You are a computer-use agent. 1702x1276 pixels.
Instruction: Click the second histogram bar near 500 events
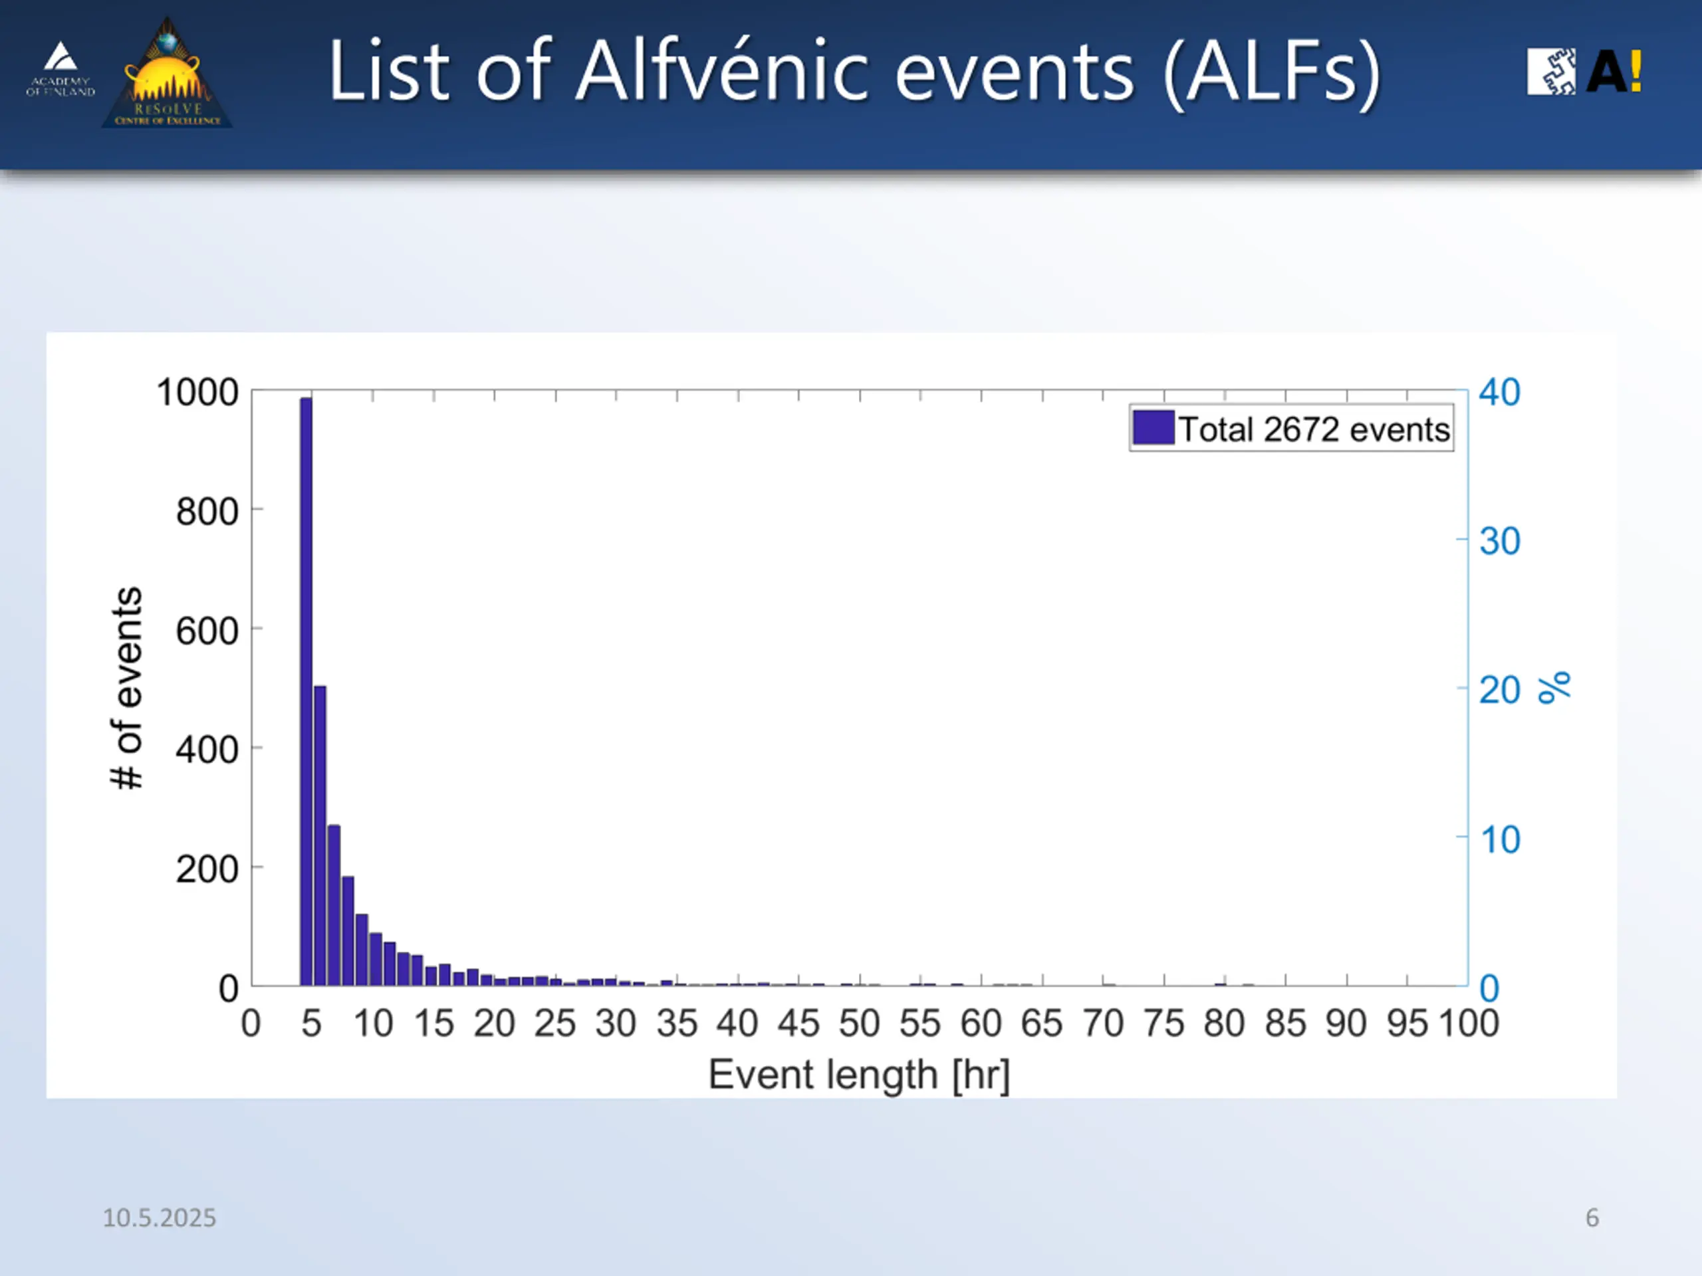click(x=320, y=836)
